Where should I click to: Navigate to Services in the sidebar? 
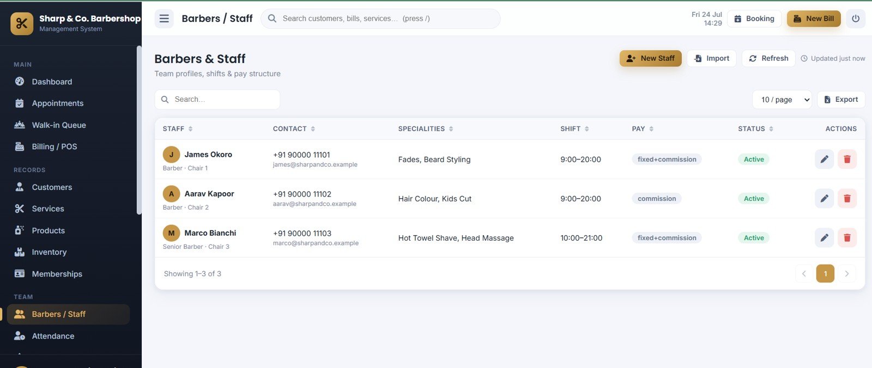[68, 208]
